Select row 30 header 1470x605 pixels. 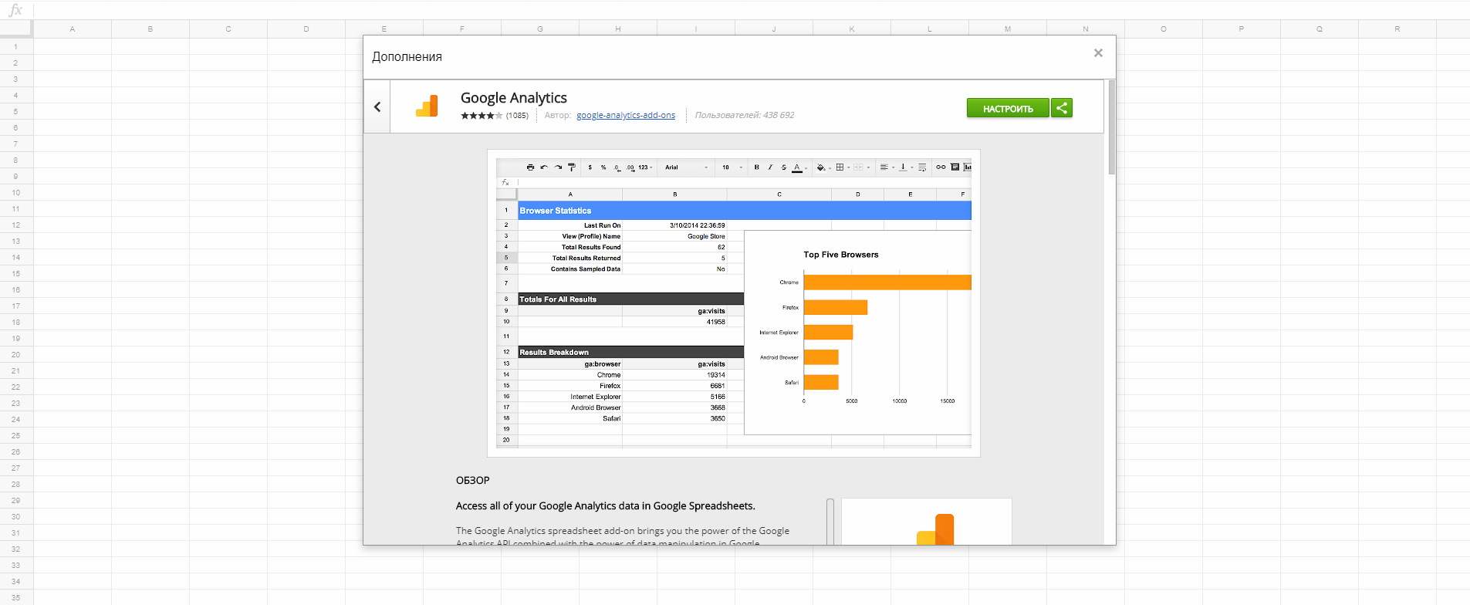pos(16,516)
